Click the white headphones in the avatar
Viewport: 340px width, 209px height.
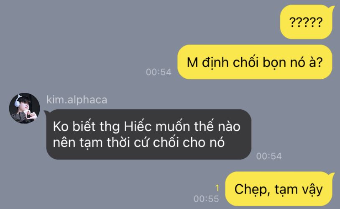click(x=17, y=101)
